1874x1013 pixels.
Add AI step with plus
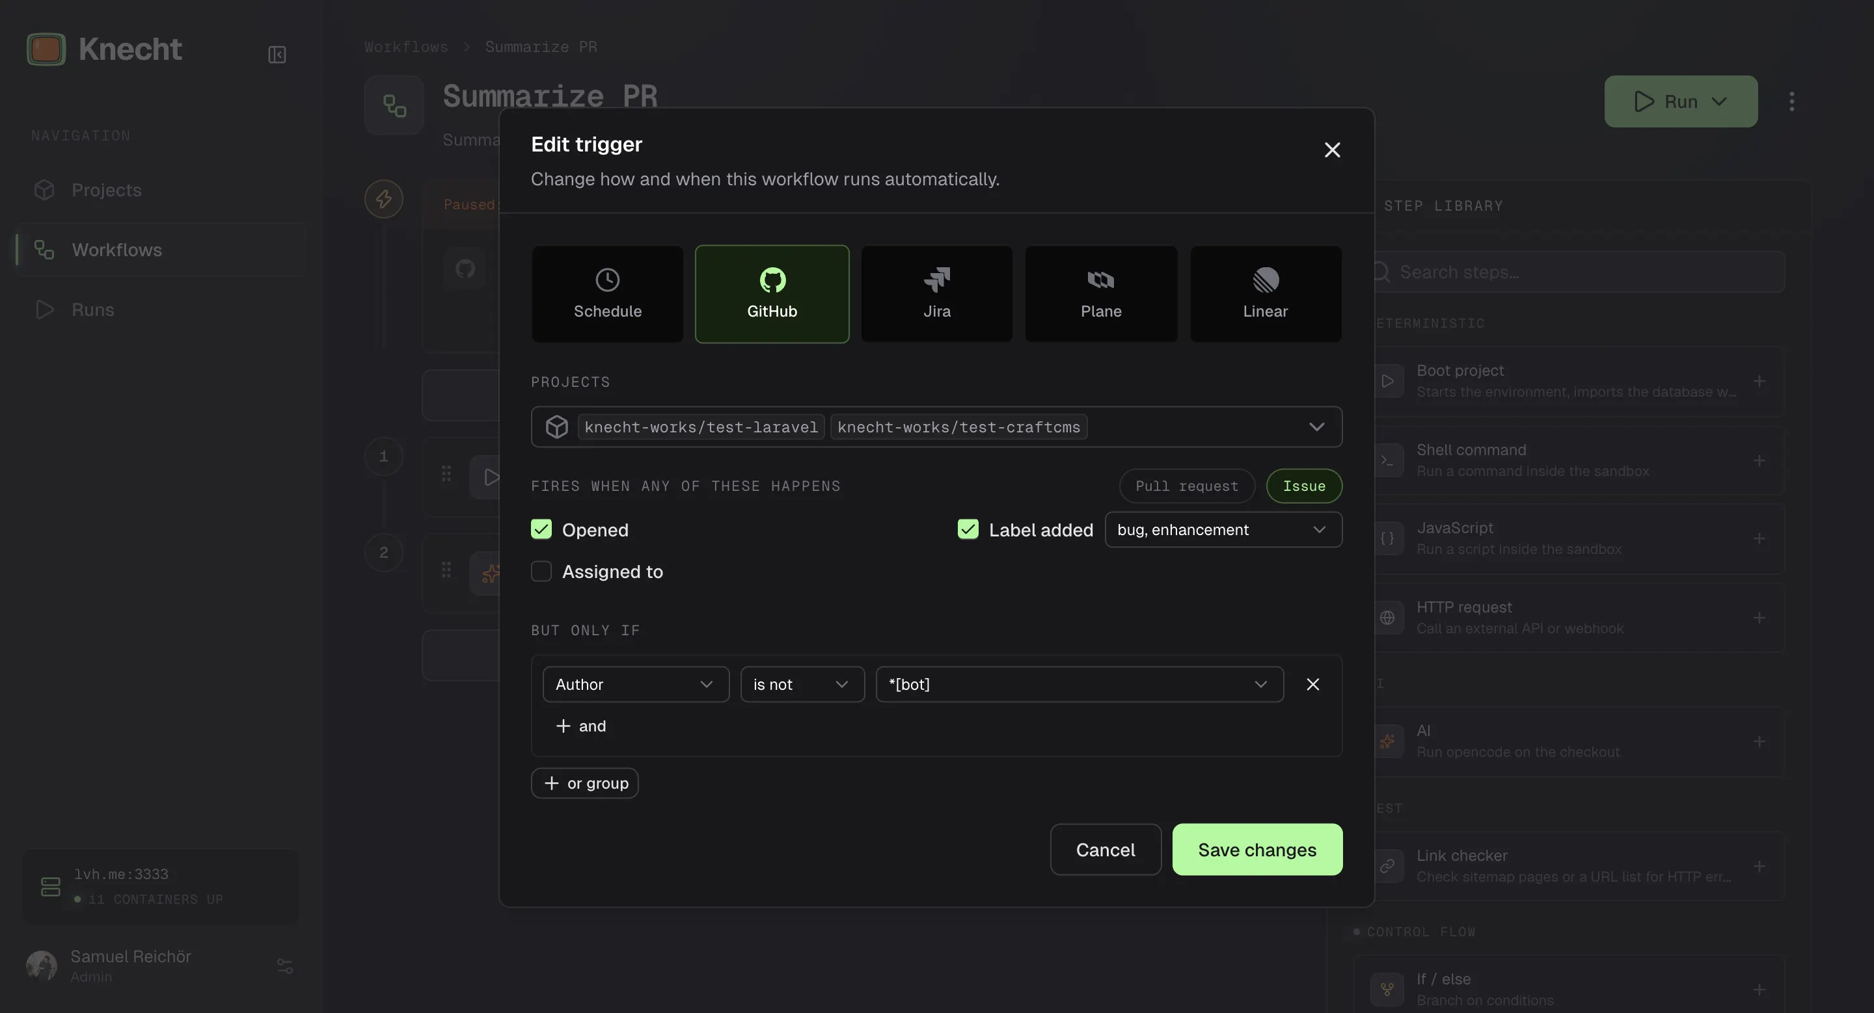point(1759,741)
